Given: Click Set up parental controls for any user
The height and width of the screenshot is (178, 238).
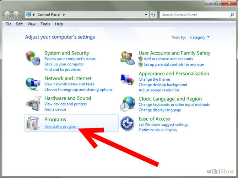Looking at the screenshot, I should pyautogui.click(x=174, y=65).
